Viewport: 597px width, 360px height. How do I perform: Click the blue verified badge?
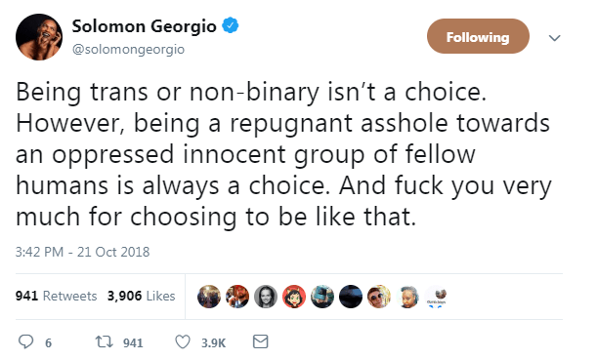point(231,25)
